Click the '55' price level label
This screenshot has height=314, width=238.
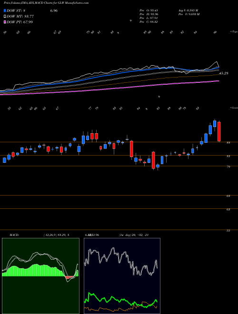pos(228,231)
